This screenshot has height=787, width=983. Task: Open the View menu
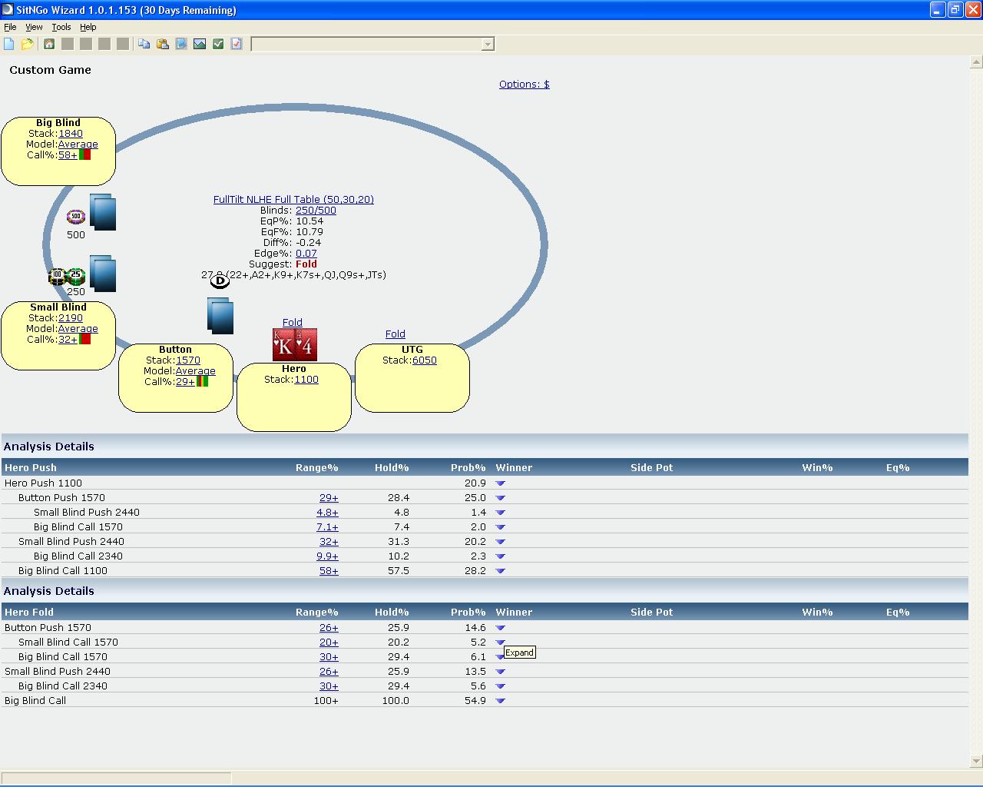pos(34,27)
